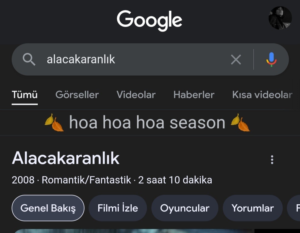The width and height of the screenshot is (300, 233).
Task: Click the magnifying glass search icon
Action: point(29,59)
